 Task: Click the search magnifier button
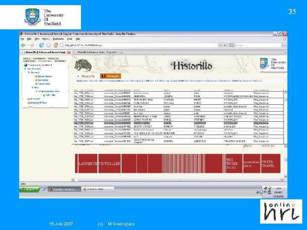point(283,45)
